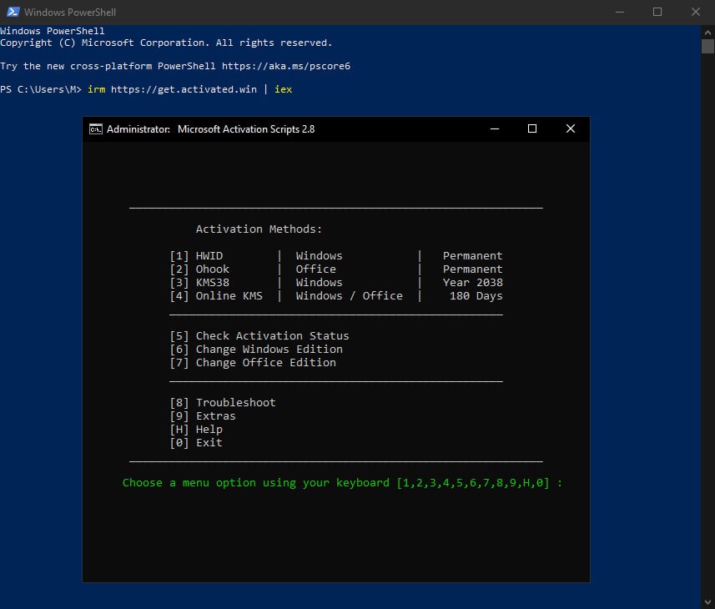This screenshot has width=715, height=609.
Task: Click the command prompt icon of Activation Scripts window
Action: coord(96,129)
